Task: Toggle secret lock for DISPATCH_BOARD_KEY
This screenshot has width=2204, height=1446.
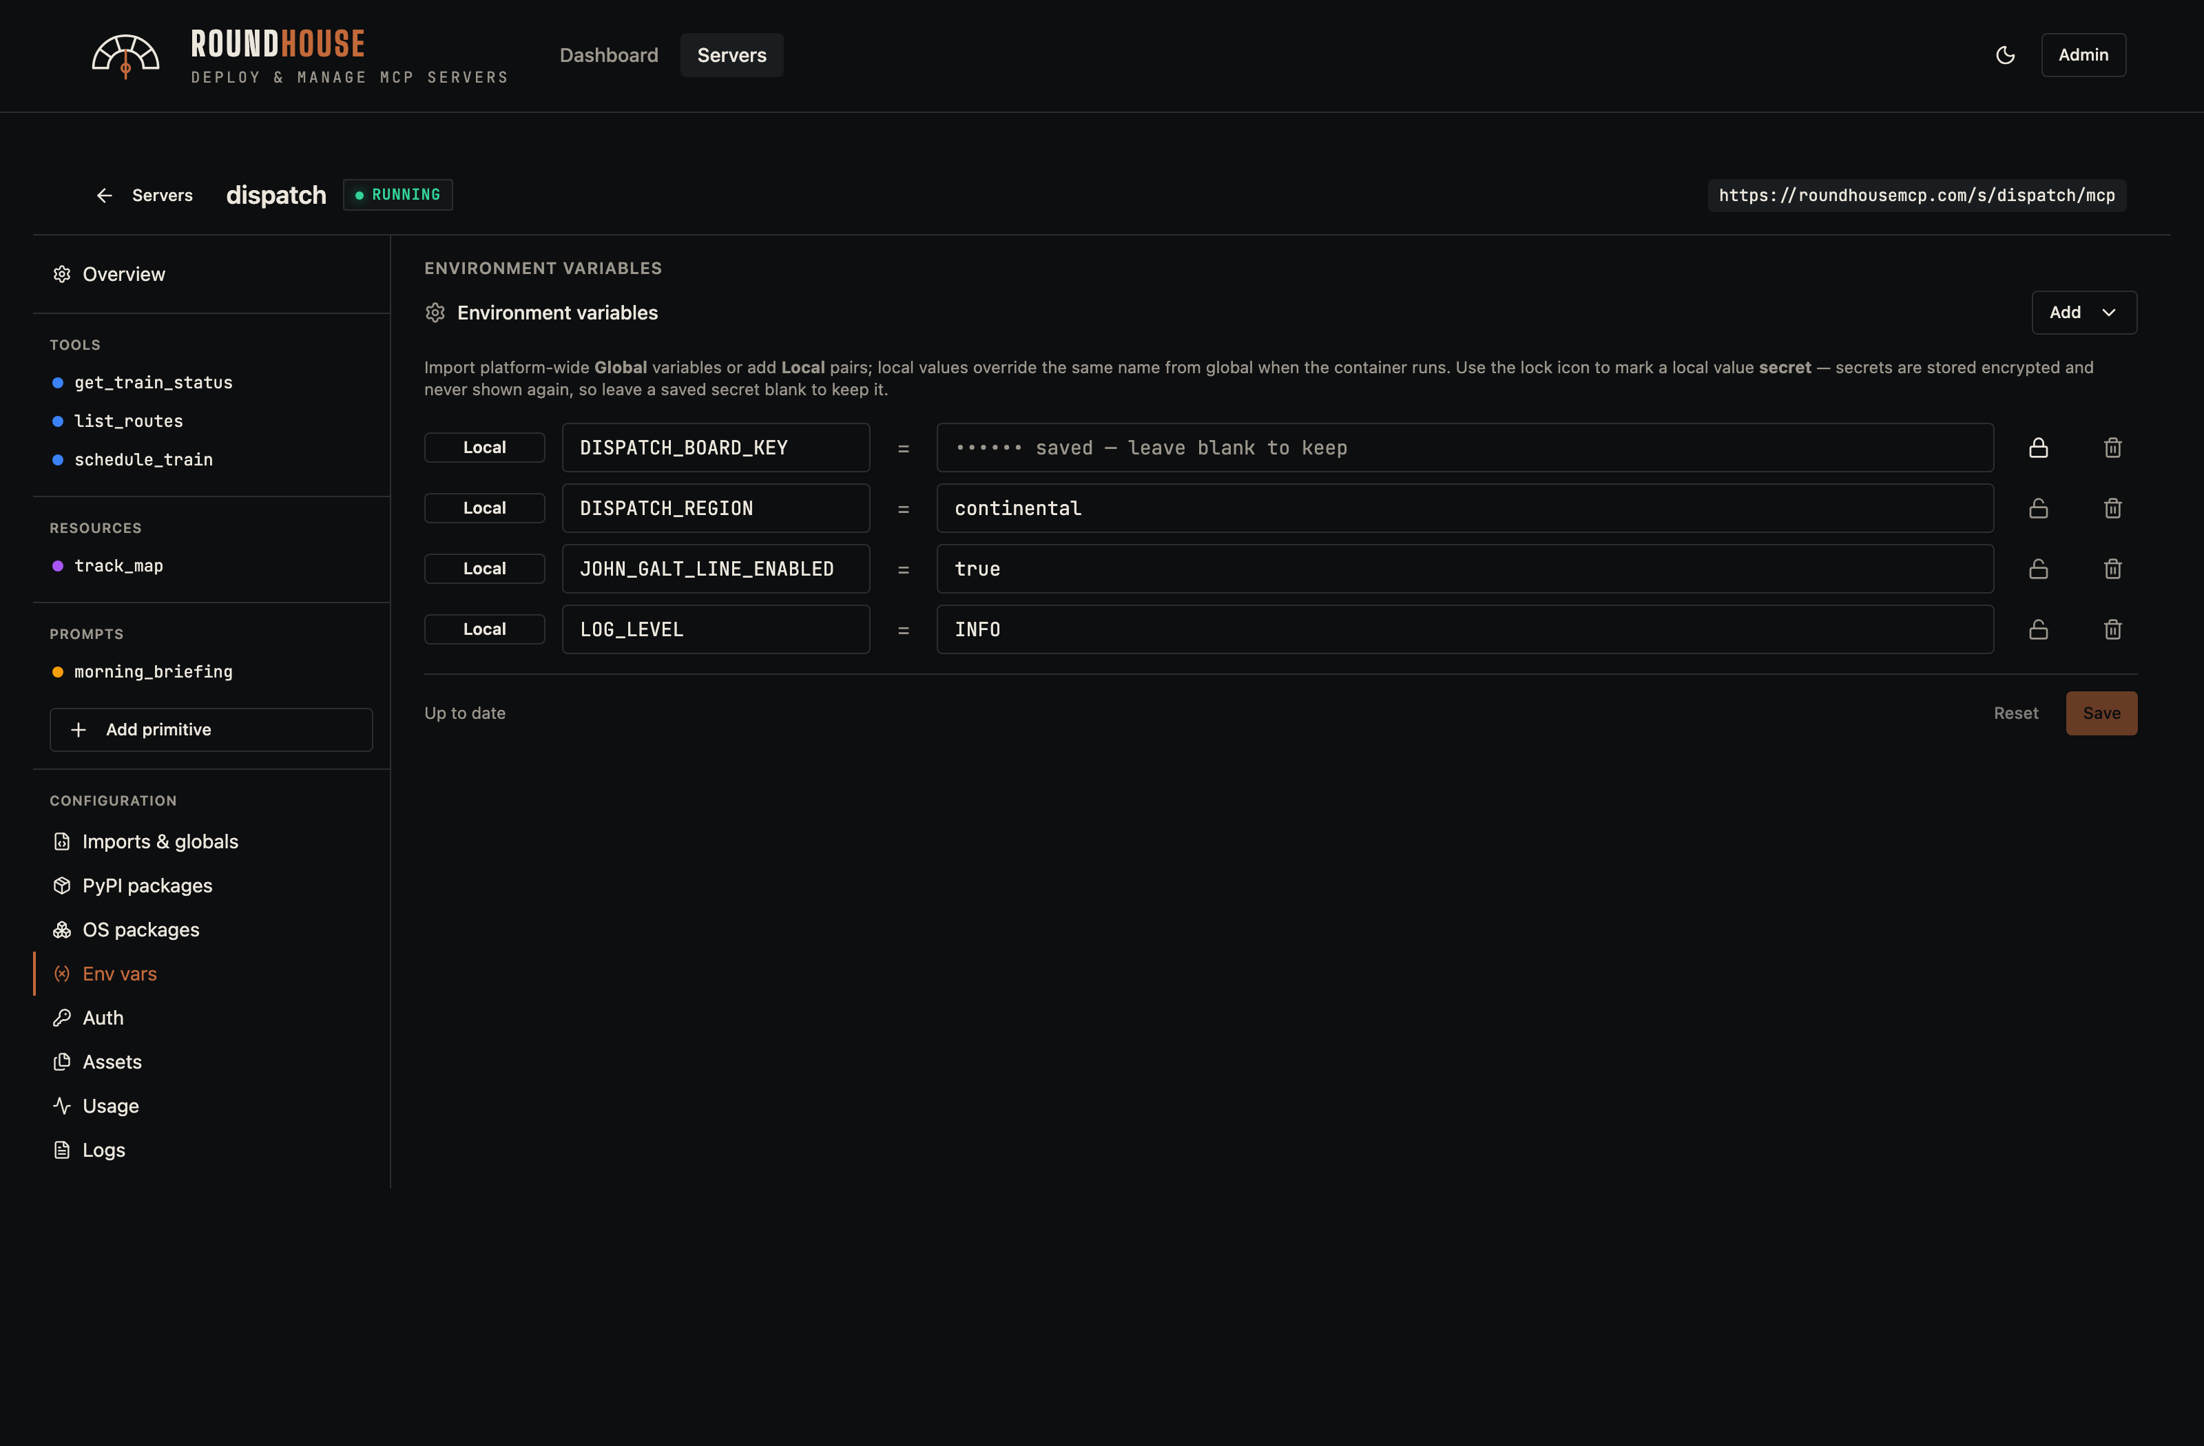Action: pyautogui.click(x=2038, y=448)
